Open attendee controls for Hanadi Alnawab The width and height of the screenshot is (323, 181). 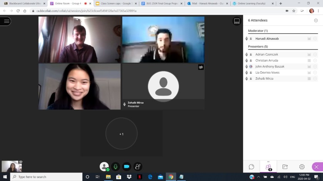315,39
